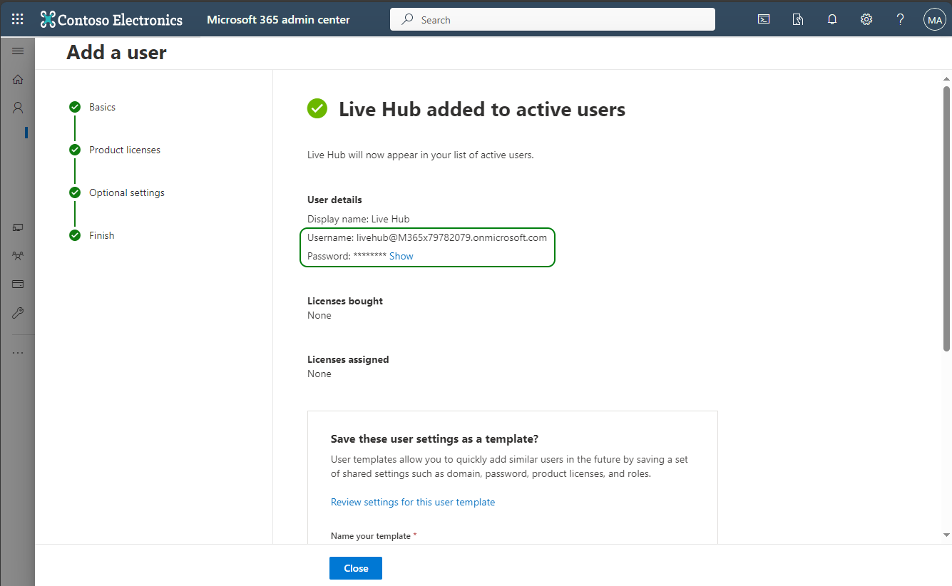This screenshot has height=586, width=952.
Task: Open the settings gear in header
Action: click(x=866, y=19)
